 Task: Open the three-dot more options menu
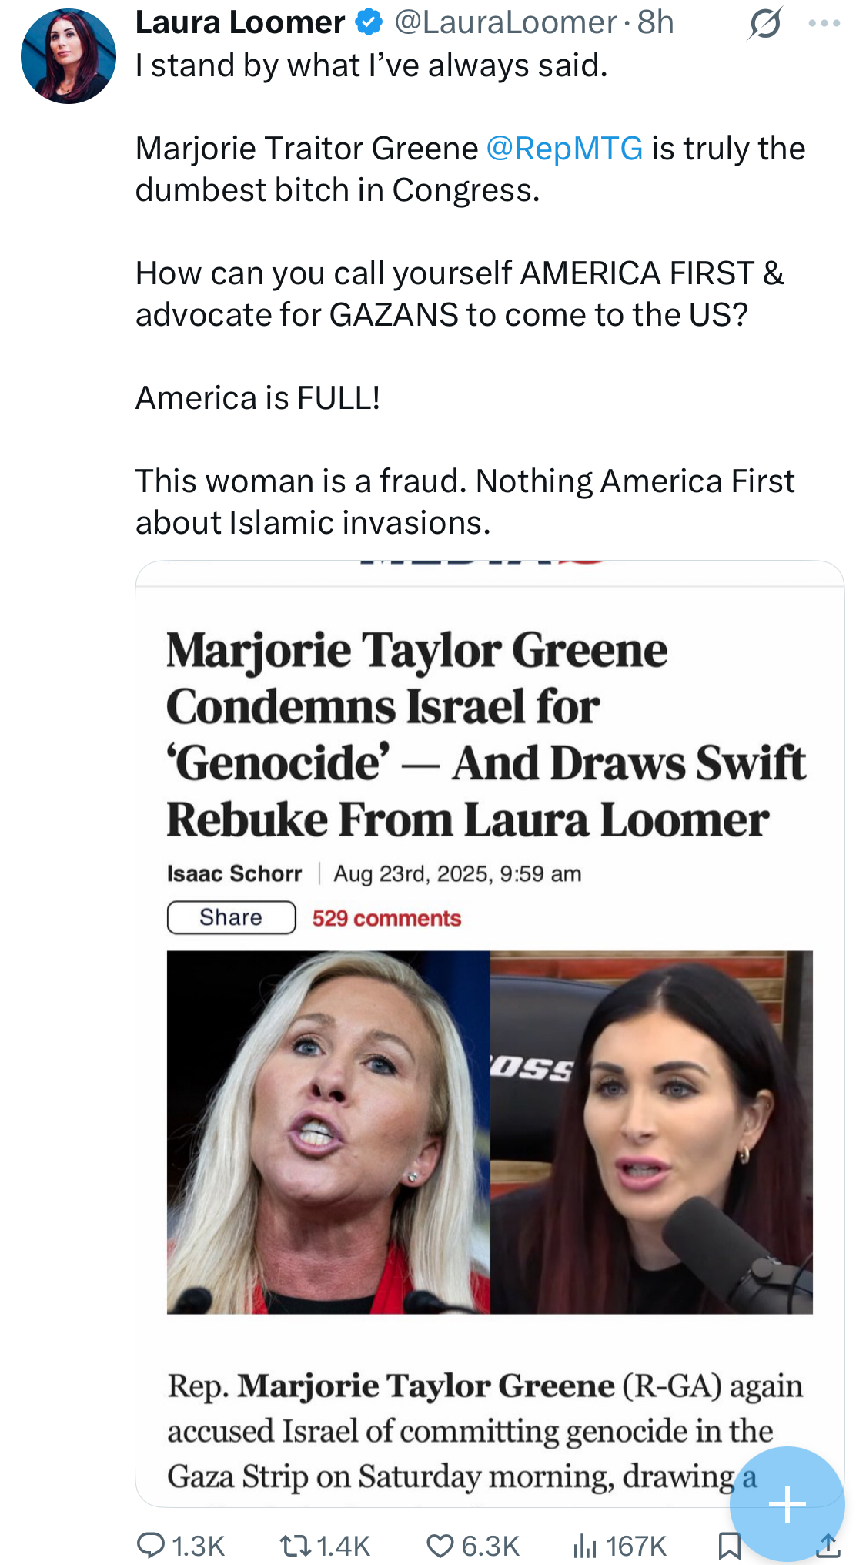point(824,23)
